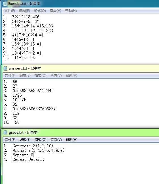Image resolution: width=159 pixels, height=184 pixels.
Task: Click the answers.txt Notepad title icon
Action: [x=5, y=68]
